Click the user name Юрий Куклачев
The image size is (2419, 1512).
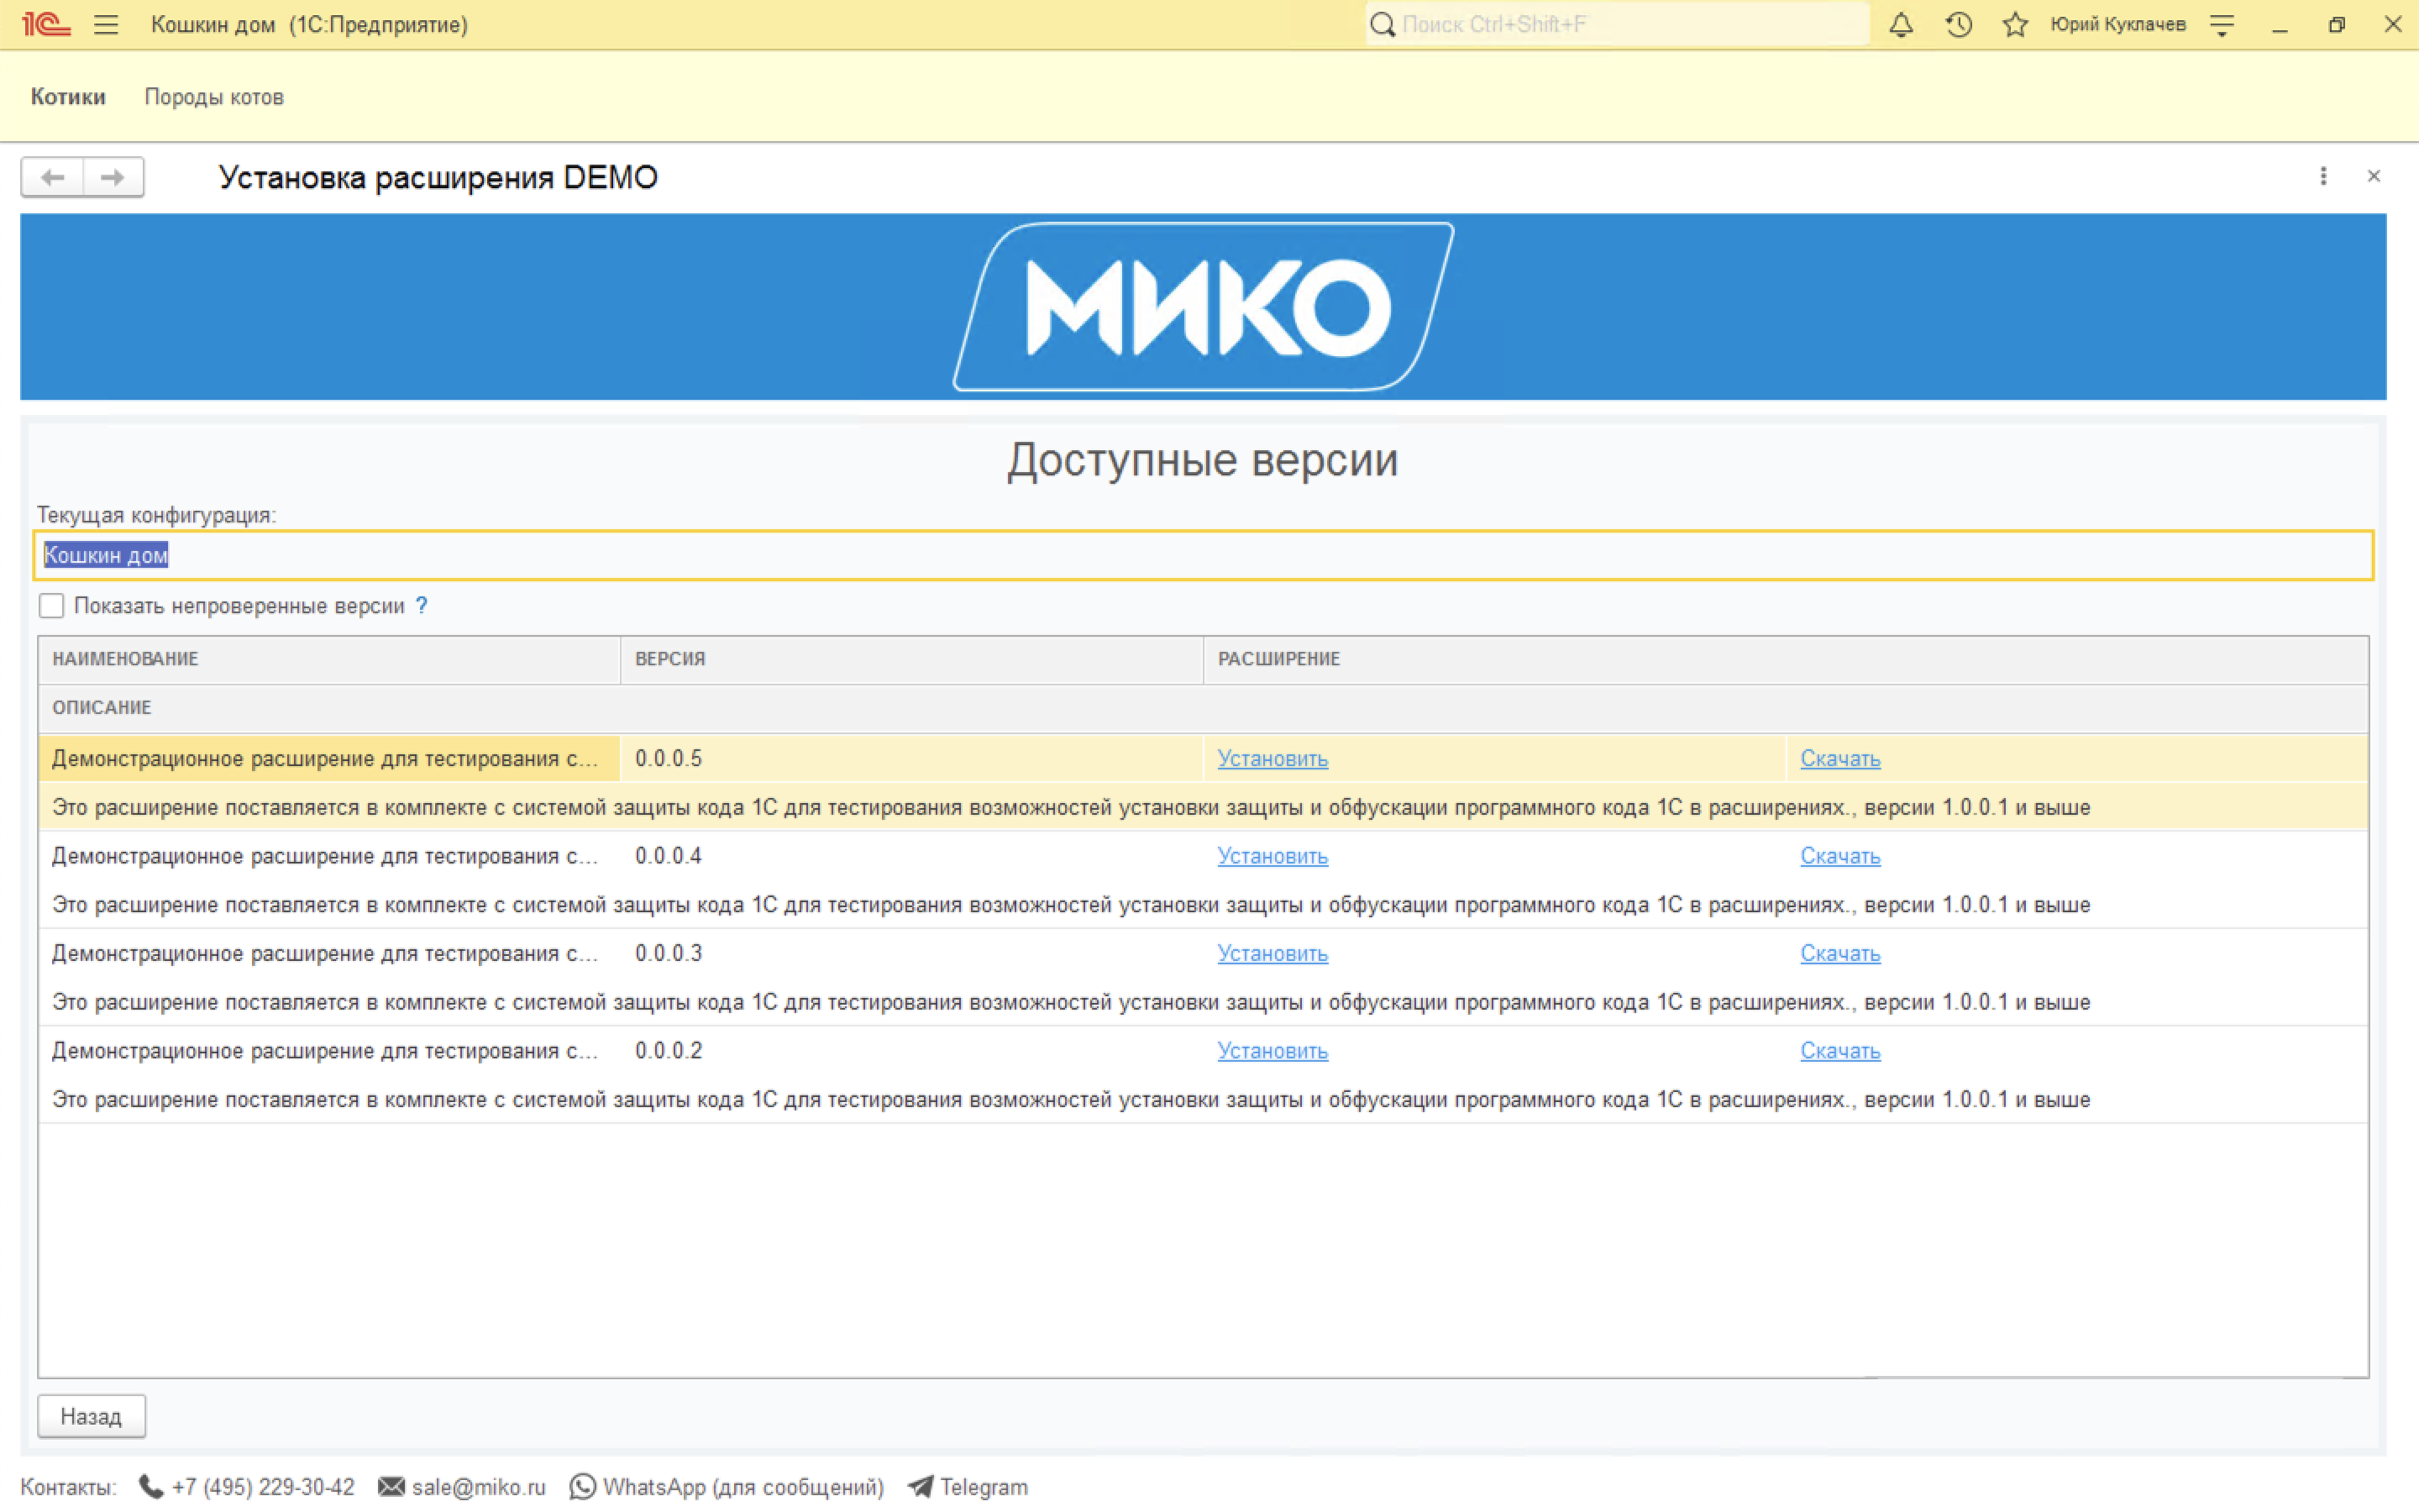point(2117,25)
